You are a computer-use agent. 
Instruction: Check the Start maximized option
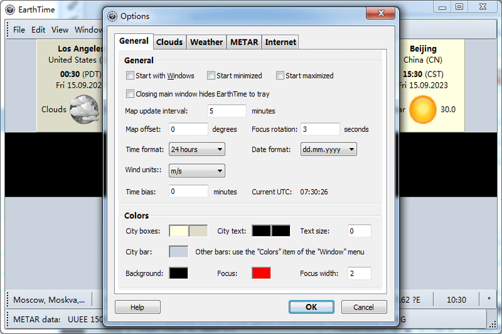[x=280, y=76]
